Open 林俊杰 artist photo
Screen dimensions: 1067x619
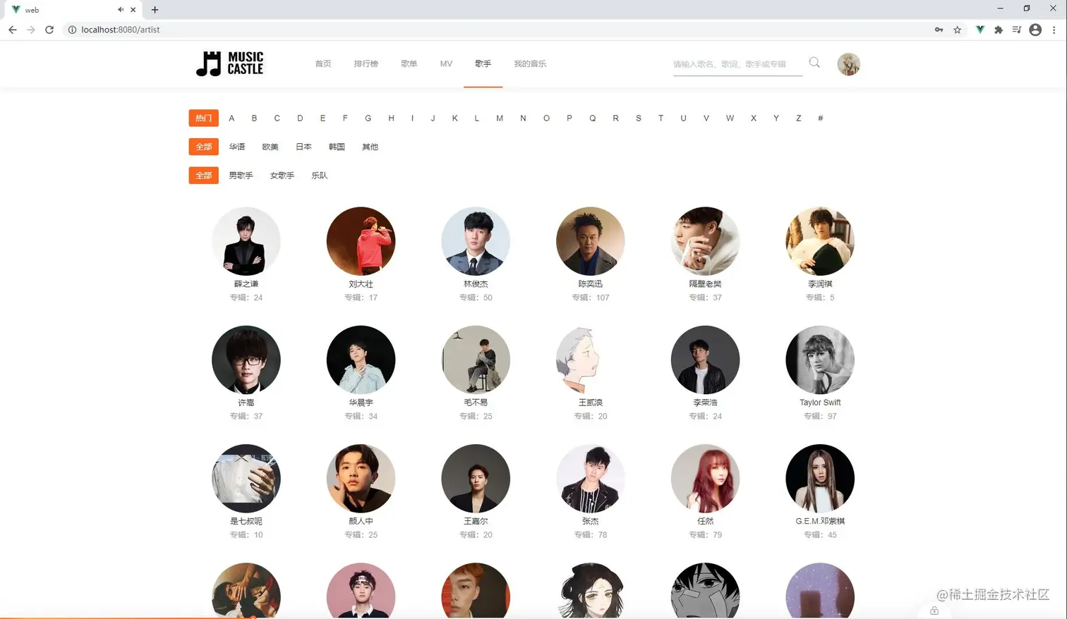point(476,241)
